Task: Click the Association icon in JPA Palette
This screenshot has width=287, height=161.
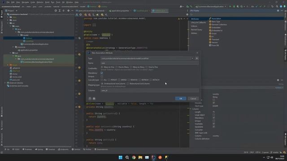Action: pyautogui.click(x=210, y=19)
